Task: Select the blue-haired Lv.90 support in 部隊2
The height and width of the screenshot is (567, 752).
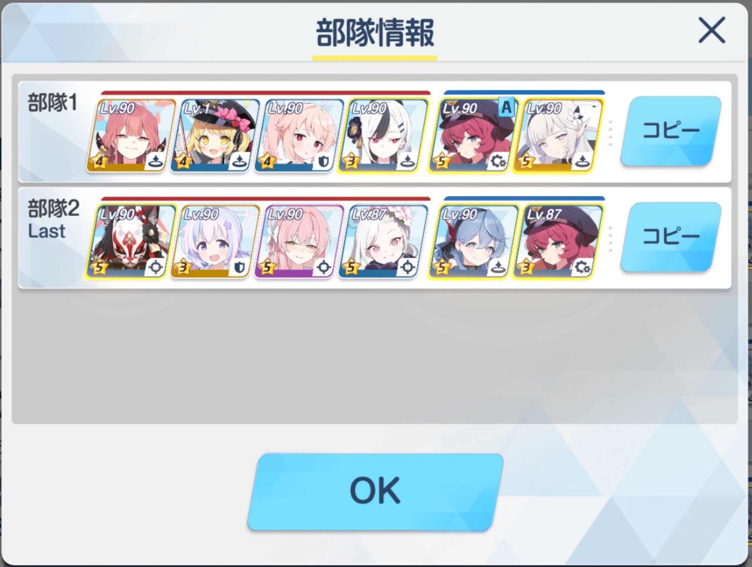Action: click(474, 241)
